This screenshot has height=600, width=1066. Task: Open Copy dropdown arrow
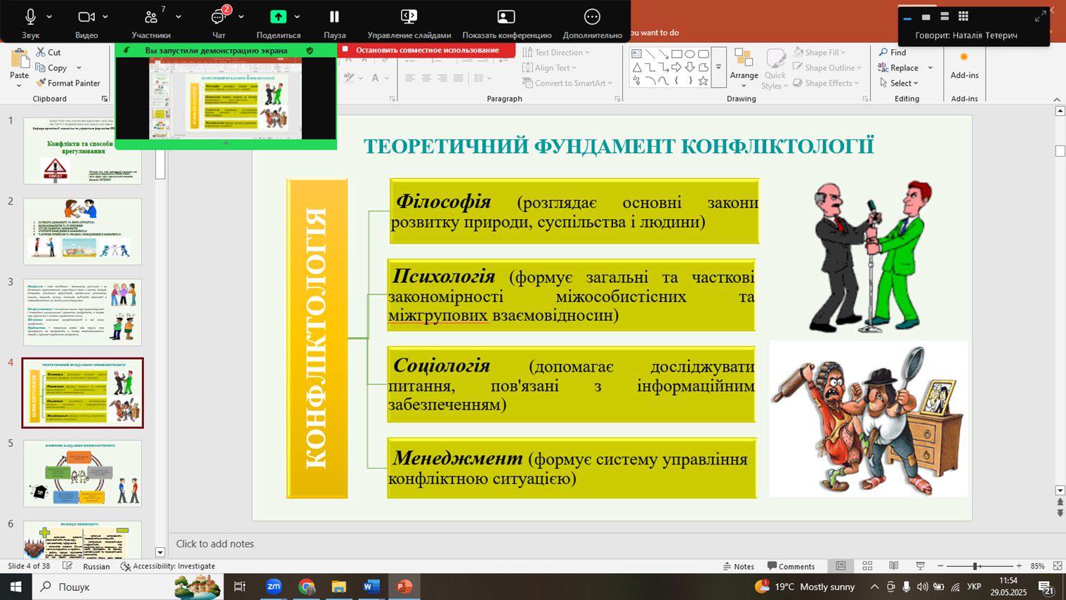[x=79, y=67]
